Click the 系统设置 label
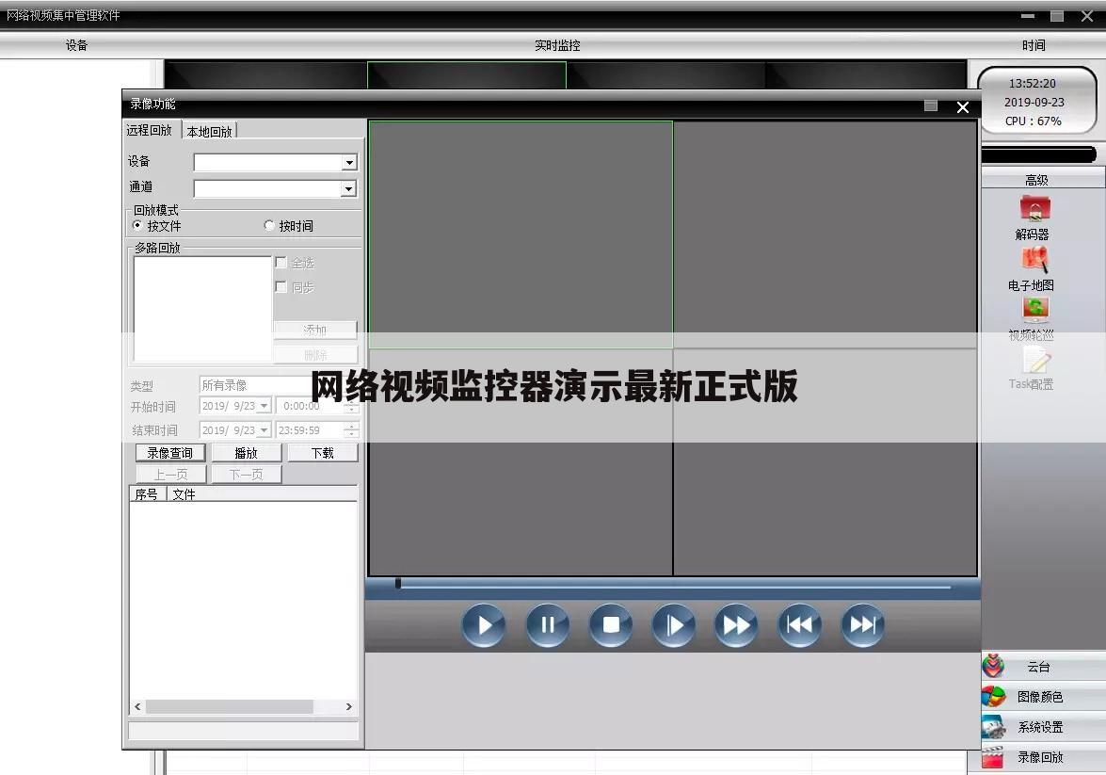The width and height of the screenshot is (1106, 775). point(1040,727)
